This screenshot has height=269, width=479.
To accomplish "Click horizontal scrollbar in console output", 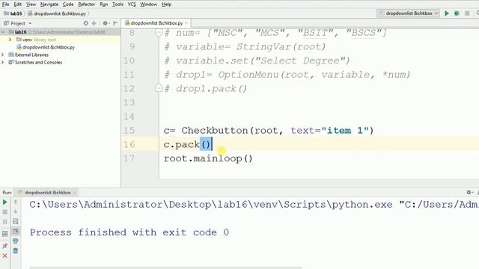I will 165,268.
